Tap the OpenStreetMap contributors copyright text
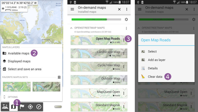The image size is (198, 112). (93, 32)
